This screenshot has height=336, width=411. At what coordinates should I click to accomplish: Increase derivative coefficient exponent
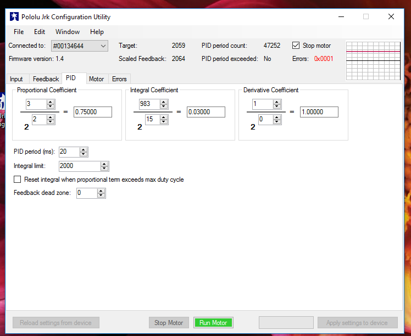[277, 117]
